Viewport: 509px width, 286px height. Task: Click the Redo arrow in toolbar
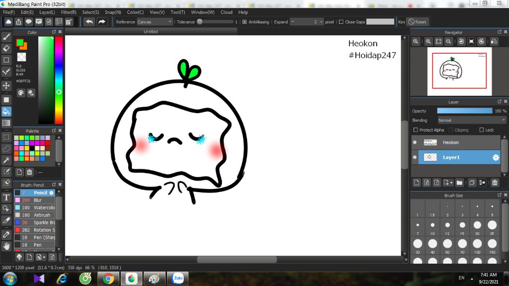(x=101, y=22)
